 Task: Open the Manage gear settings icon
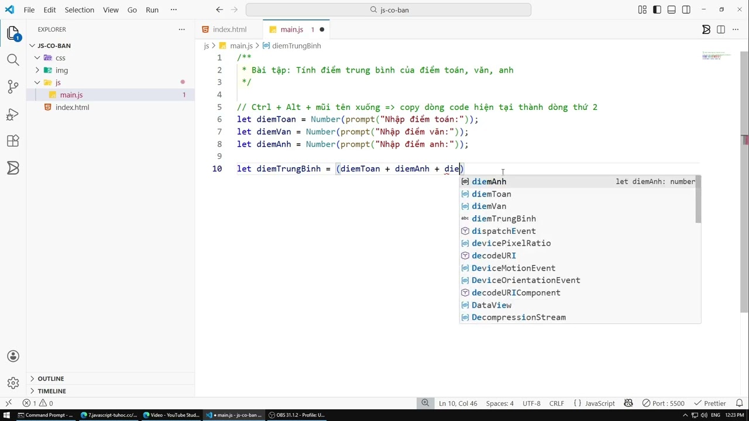[x=13, y=383]
